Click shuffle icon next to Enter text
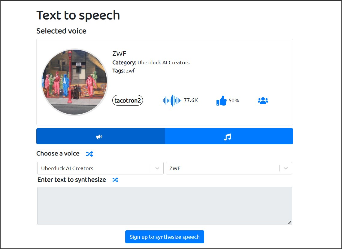 [115, 180]
